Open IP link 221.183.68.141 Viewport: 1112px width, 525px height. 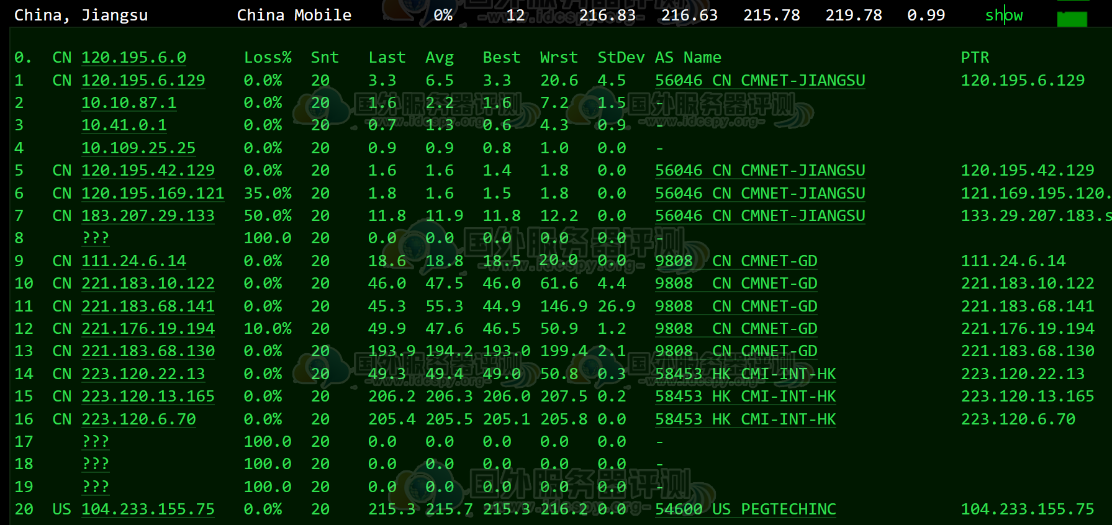pyautogui.click(x=148, y=307)
